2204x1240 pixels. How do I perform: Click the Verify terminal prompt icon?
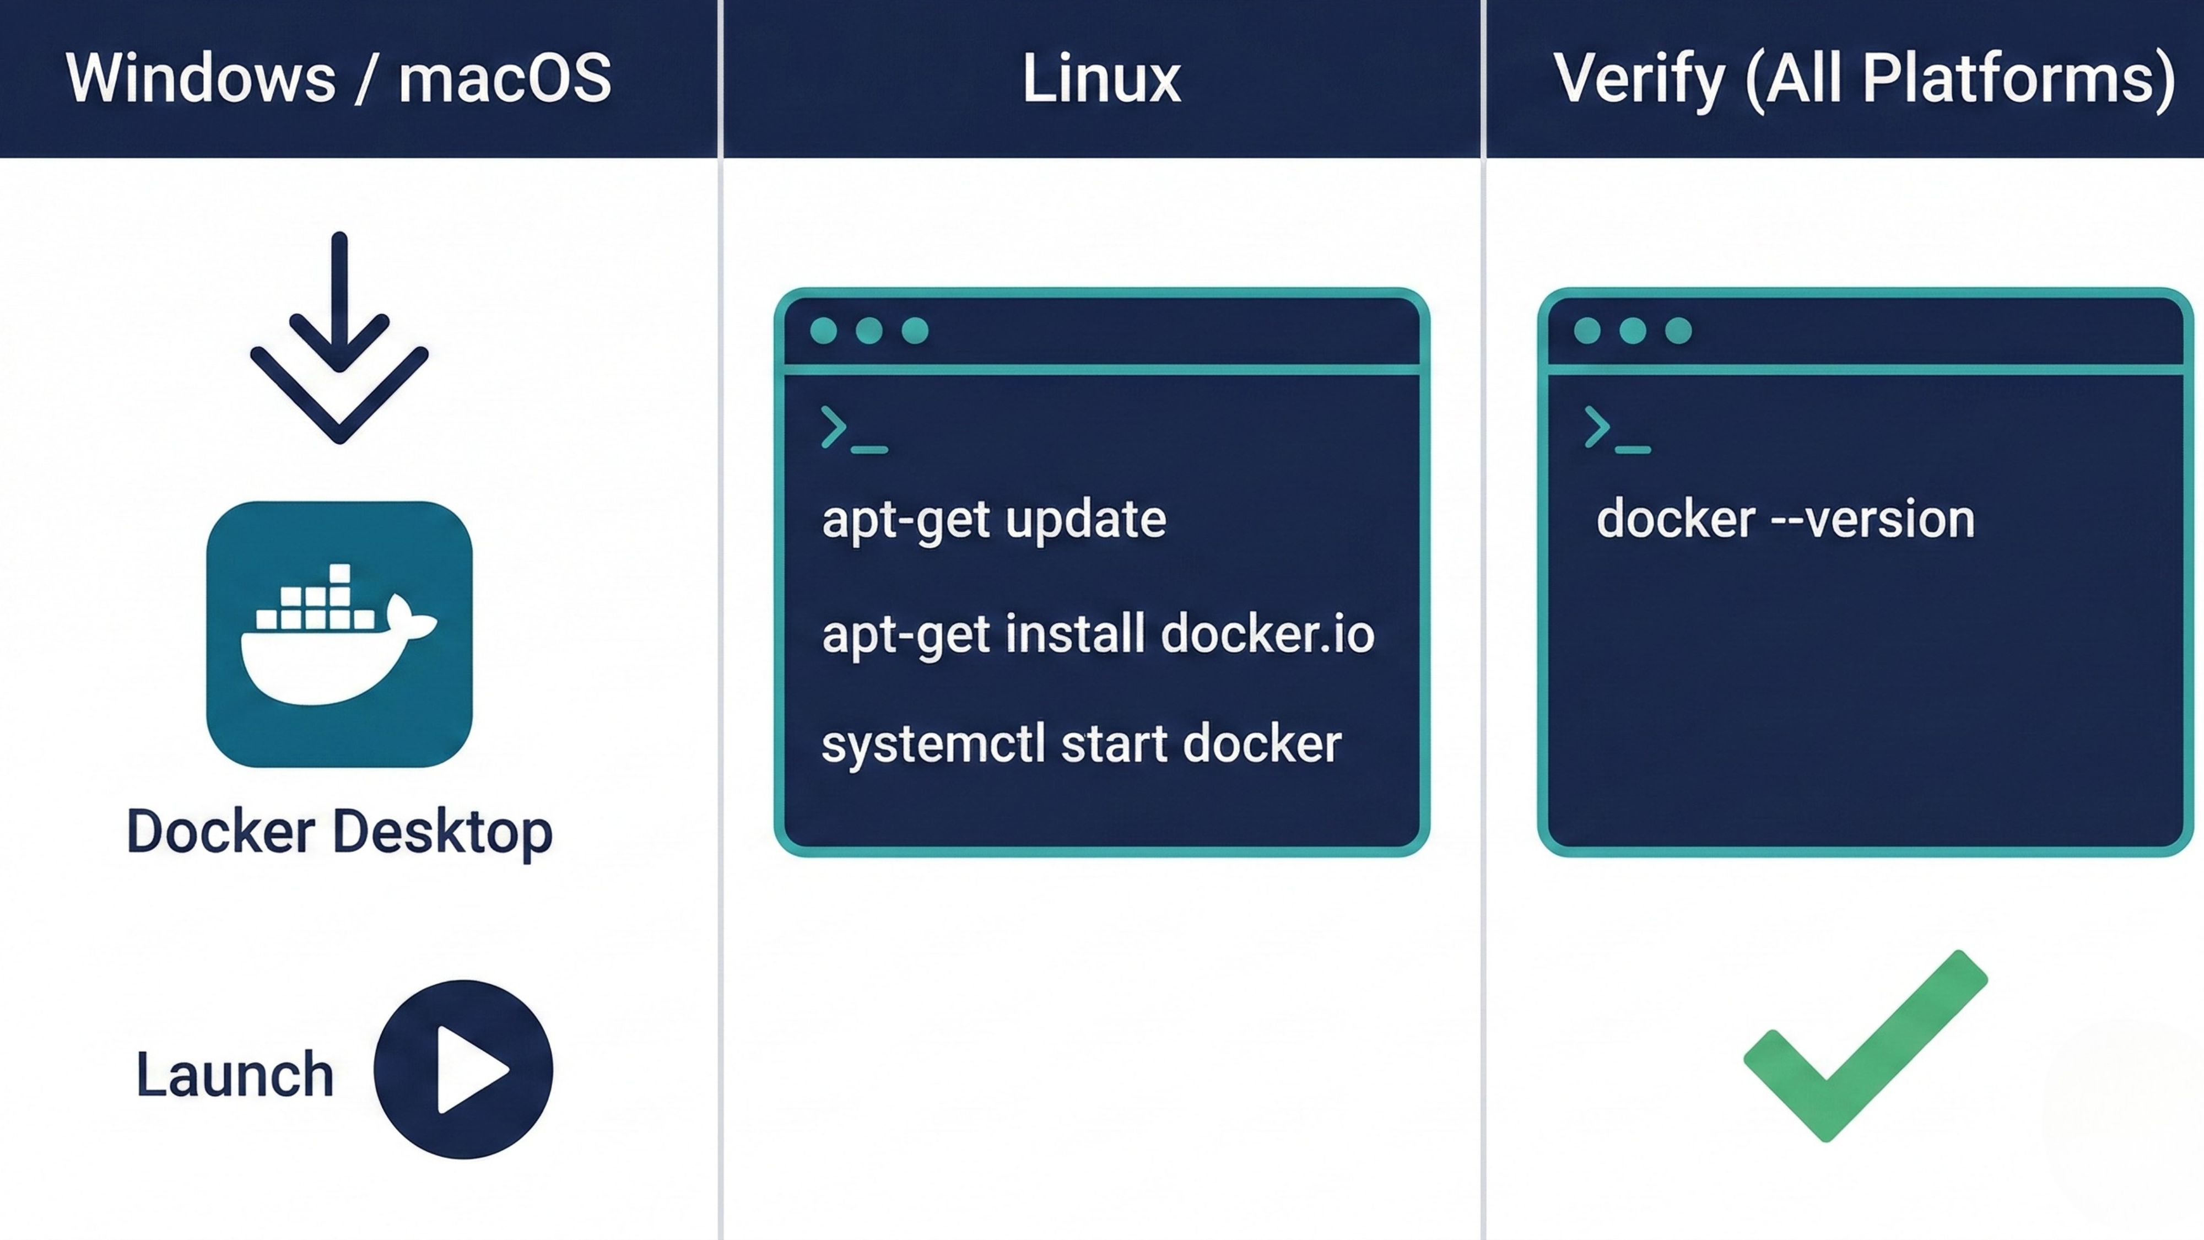click(x=1616, y=430)
